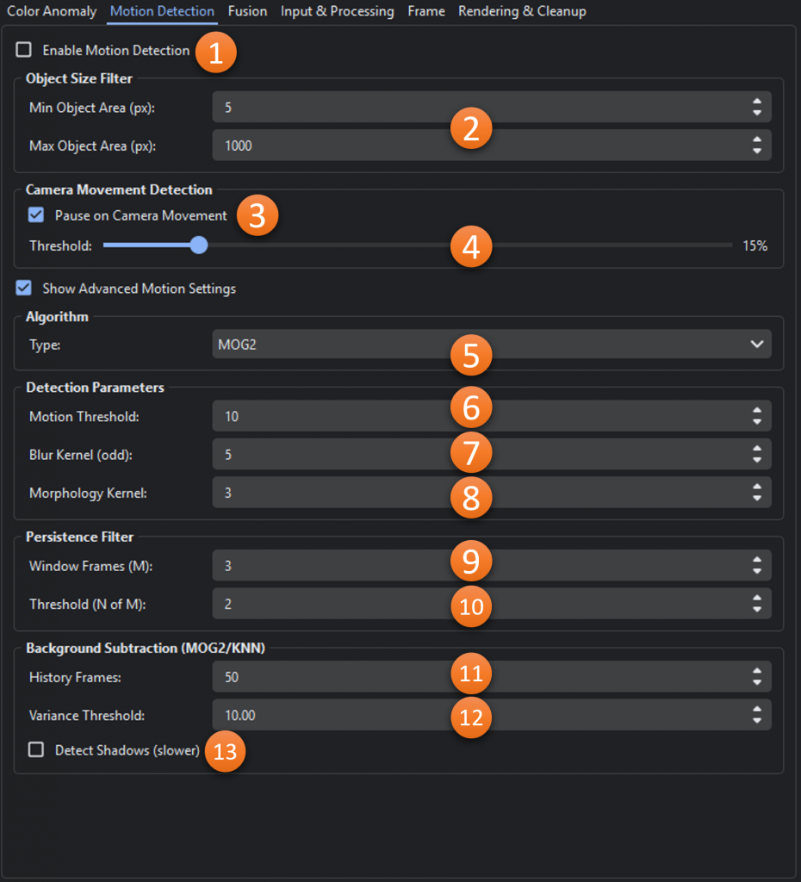This screenshot has width=801, height=882.
Task: Increase Min Object Area with up arrow
Action: 756,102
